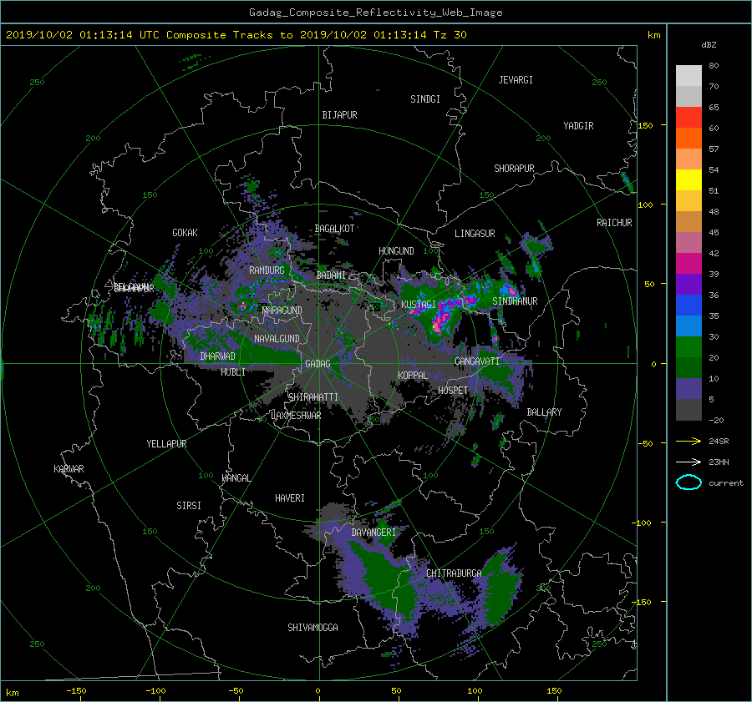Viewport: 752px width, 702px height.
Task: Click the -150 bottom axis km tick label
Action: click(x=76, y=691)
